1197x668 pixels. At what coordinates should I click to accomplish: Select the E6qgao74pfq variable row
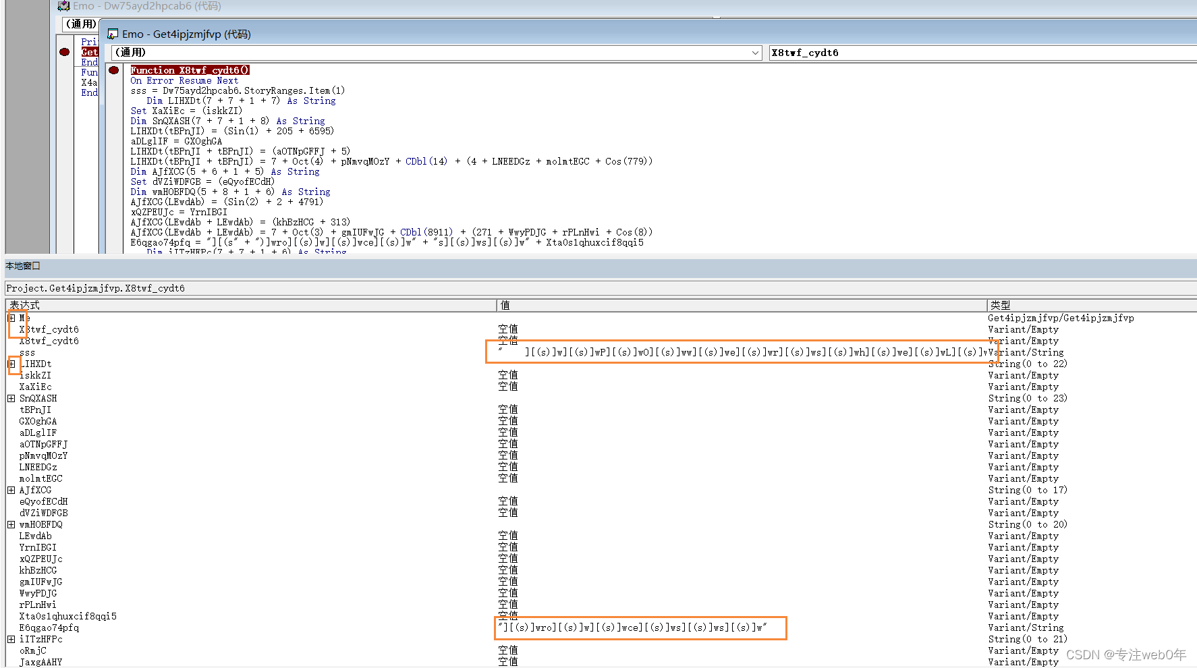601,628
